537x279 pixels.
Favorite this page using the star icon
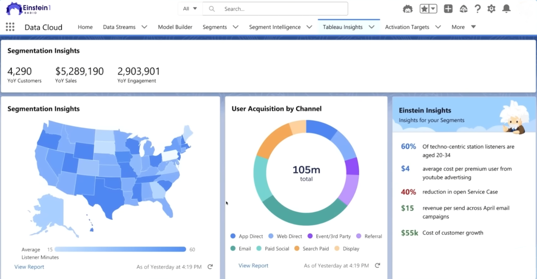click(425, 9)
